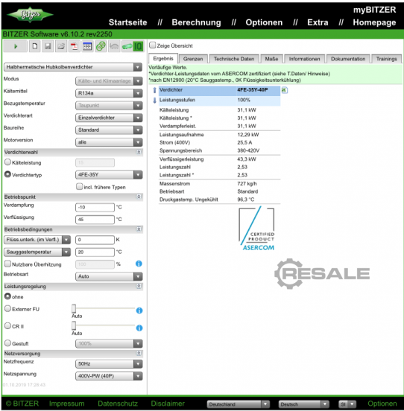Open the Maße tab
The height and width of the screenshot is (411, 404).
[x=271, y=59]
